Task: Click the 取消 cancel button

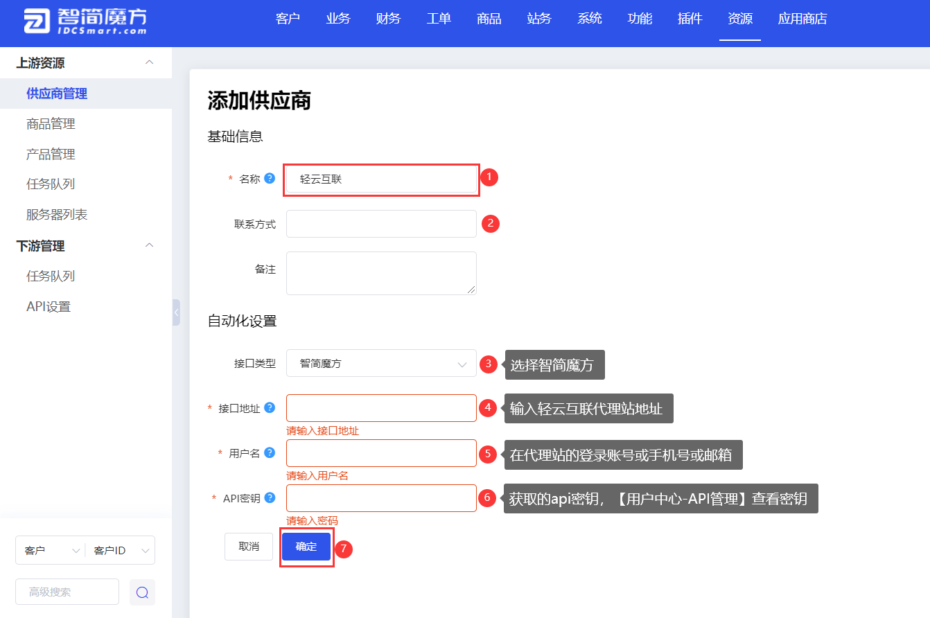Action: (x=249, y=547)
